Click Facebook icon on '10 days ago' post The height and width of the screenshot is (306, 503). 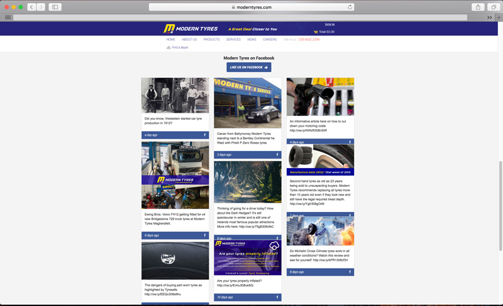[x=277, y=297]
